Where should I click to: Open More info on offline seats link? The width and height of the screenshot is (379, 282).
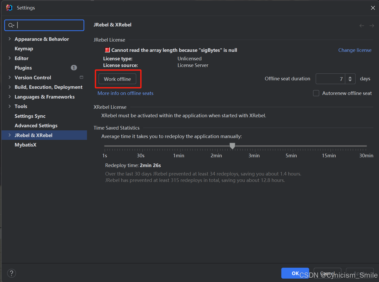125,93
